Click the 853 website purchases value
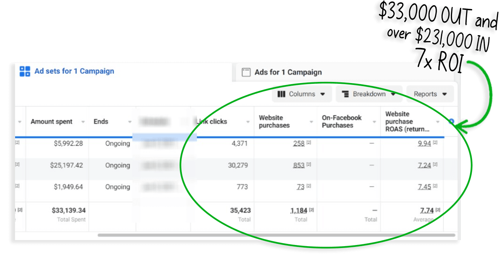Image resolution: width=503 pixels, height=265 pixels. 298,165
